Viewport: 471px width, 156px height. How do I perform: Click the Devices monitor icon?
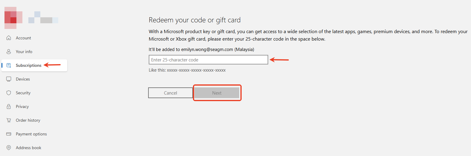pyautogui.click(x=9, y=79)
